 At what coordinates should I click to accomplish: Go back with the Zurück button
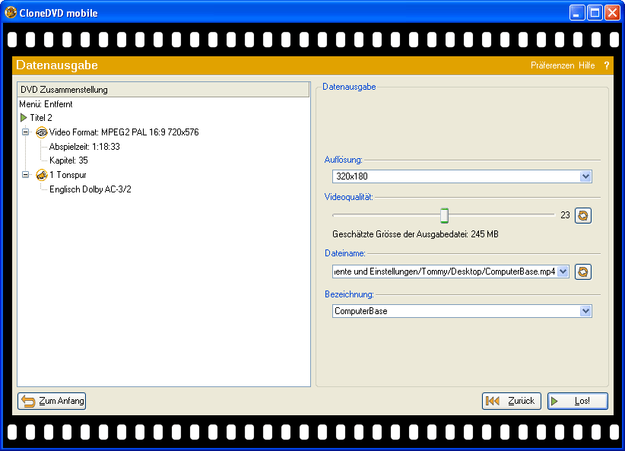point(512,401)
